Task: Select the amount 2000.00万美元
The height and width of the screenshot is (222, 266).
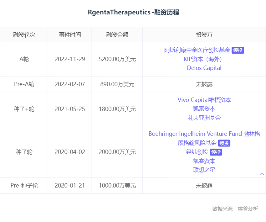Action: coord(117,152)
